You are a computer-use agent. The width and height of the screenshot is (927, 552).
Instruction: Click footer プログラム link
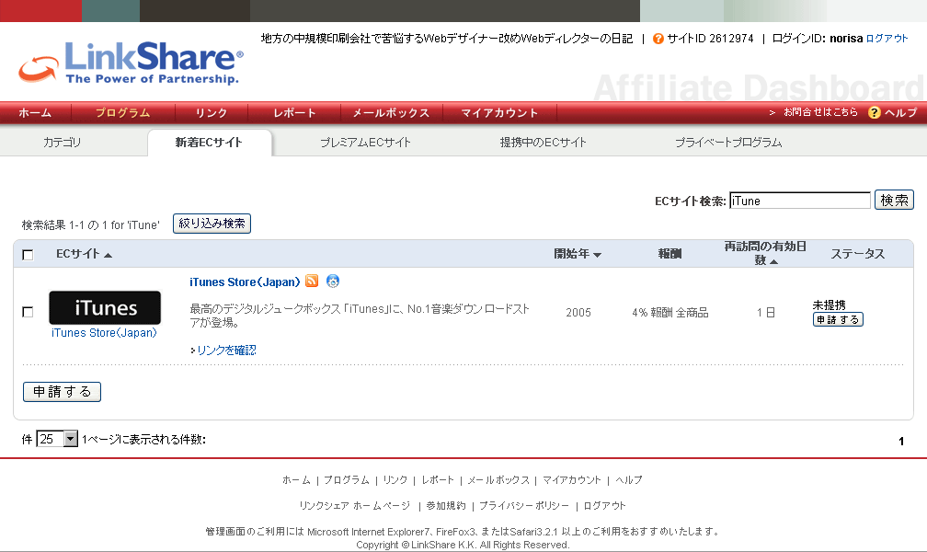347,480
